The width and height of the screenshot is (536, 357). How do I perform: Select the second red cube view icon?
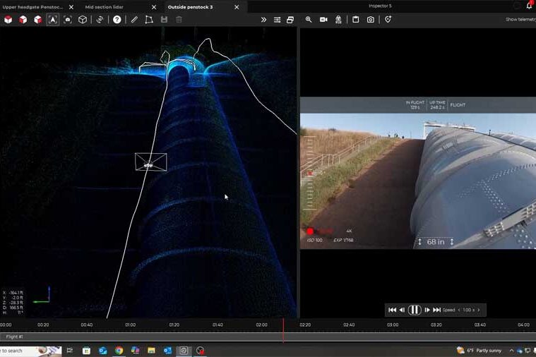(23, 20)
